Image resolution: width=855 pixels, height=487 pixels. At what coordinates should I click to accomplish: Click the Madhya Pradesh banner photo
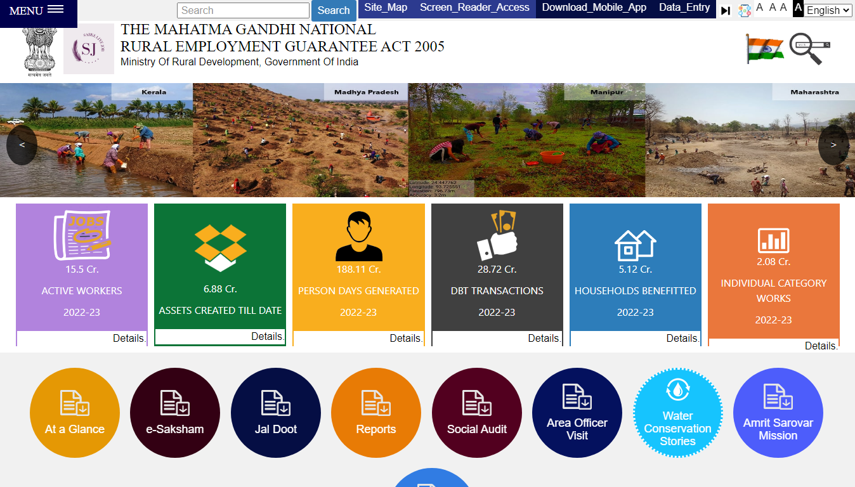point(301,140)
